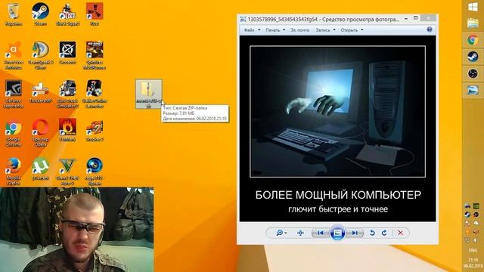Select the TeamSpeak 3 Client shortcut

point(40,55)
